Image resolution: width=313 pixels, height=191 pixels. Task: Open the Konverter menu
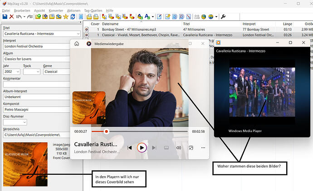pyautogui.click(x=56, y=10)
